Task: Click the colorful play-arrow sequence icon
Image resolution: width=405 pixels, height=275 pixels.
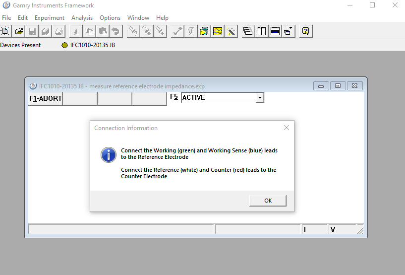Action: [x=204, y=31]
